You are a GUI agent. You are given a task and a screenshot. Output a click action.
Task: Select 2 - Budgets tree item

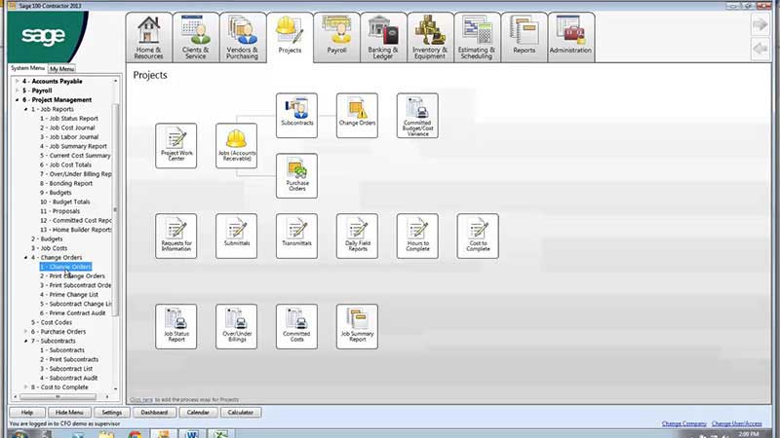tap(47, 238)
